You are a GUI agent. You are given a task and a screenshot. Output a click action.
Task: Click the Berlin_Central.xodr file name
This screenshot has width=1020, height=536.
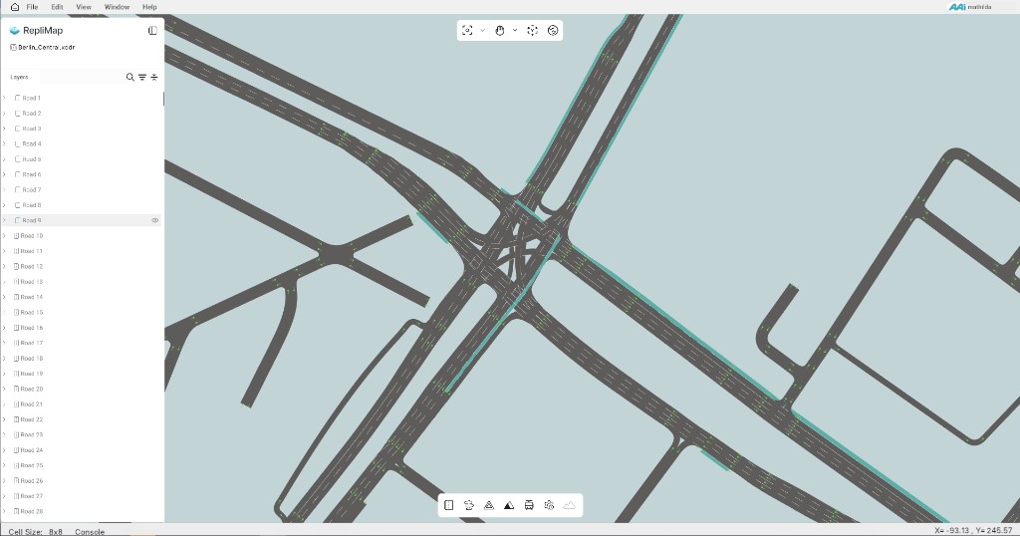tap(46, 48)
